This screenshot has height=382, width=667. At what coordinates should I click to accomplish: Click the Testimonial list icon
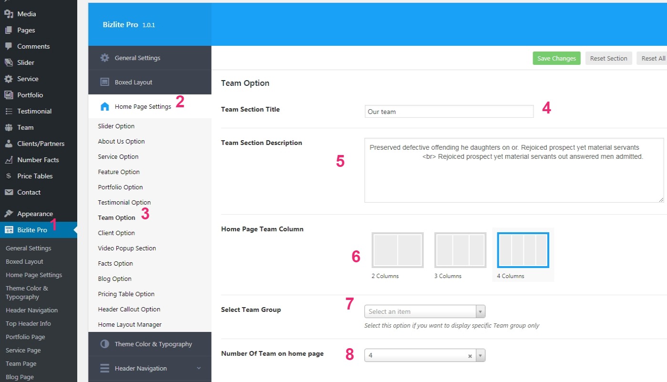point(9,111)
